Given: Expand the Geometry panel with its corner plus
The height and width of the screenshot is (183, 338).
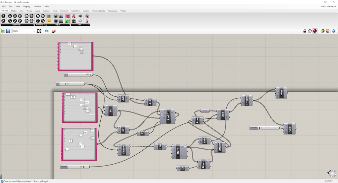Looking at the screenshot, I should click(x=33, y=25).
